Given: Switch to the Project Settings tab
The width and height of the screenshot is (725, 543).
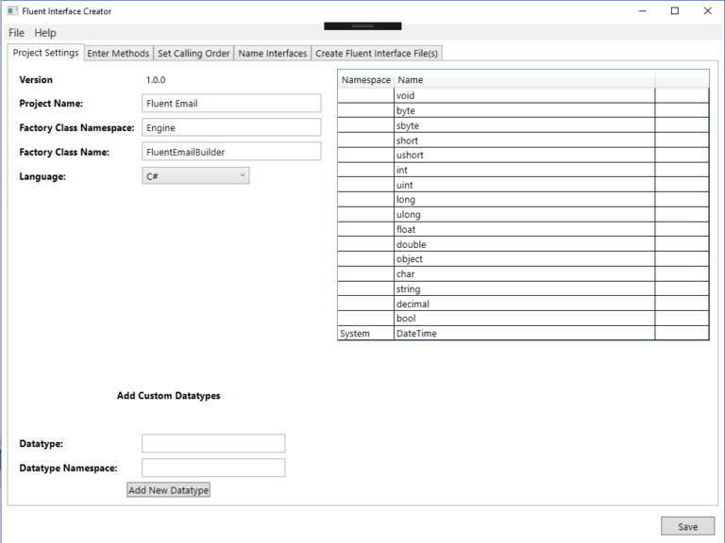Looking at the screenshot, I should pyautogui.click(x=45, y=53).
